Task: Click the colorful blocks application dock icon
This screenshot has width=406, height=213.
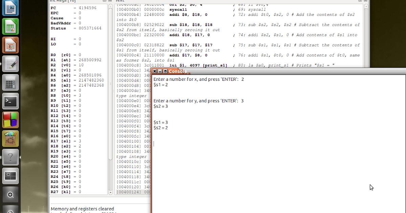Action: coord(10,119)
